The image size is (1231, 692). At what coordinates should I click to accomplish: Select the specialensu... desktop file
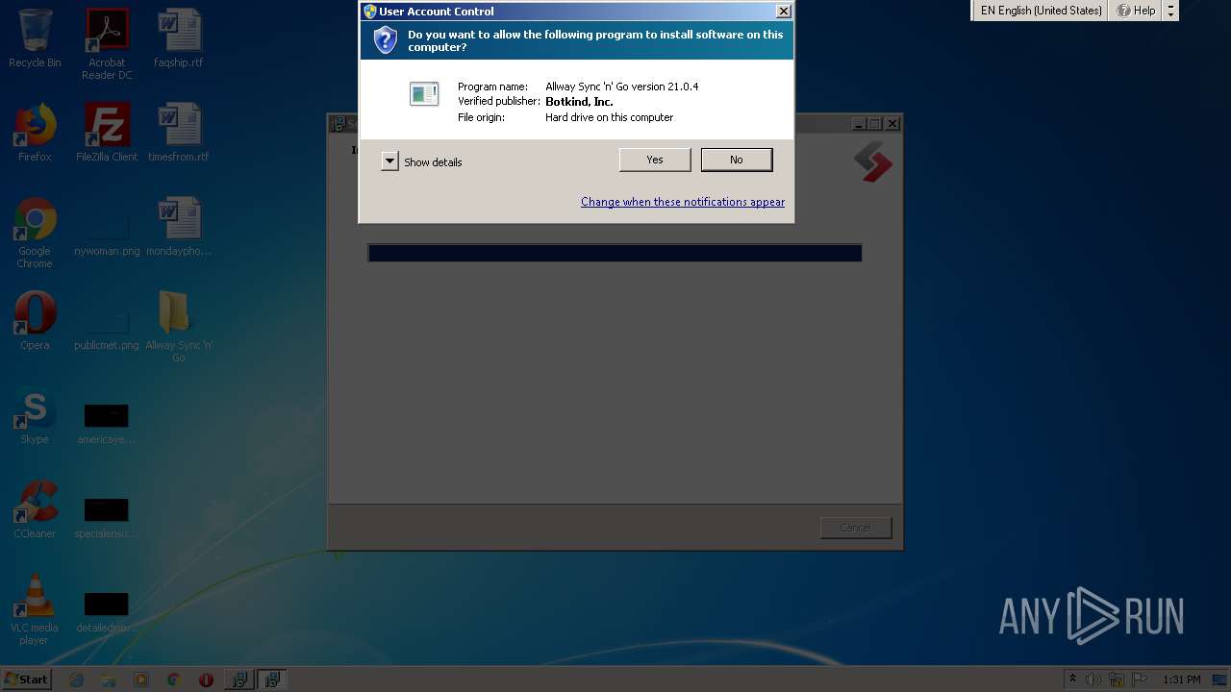pos(107,517)
